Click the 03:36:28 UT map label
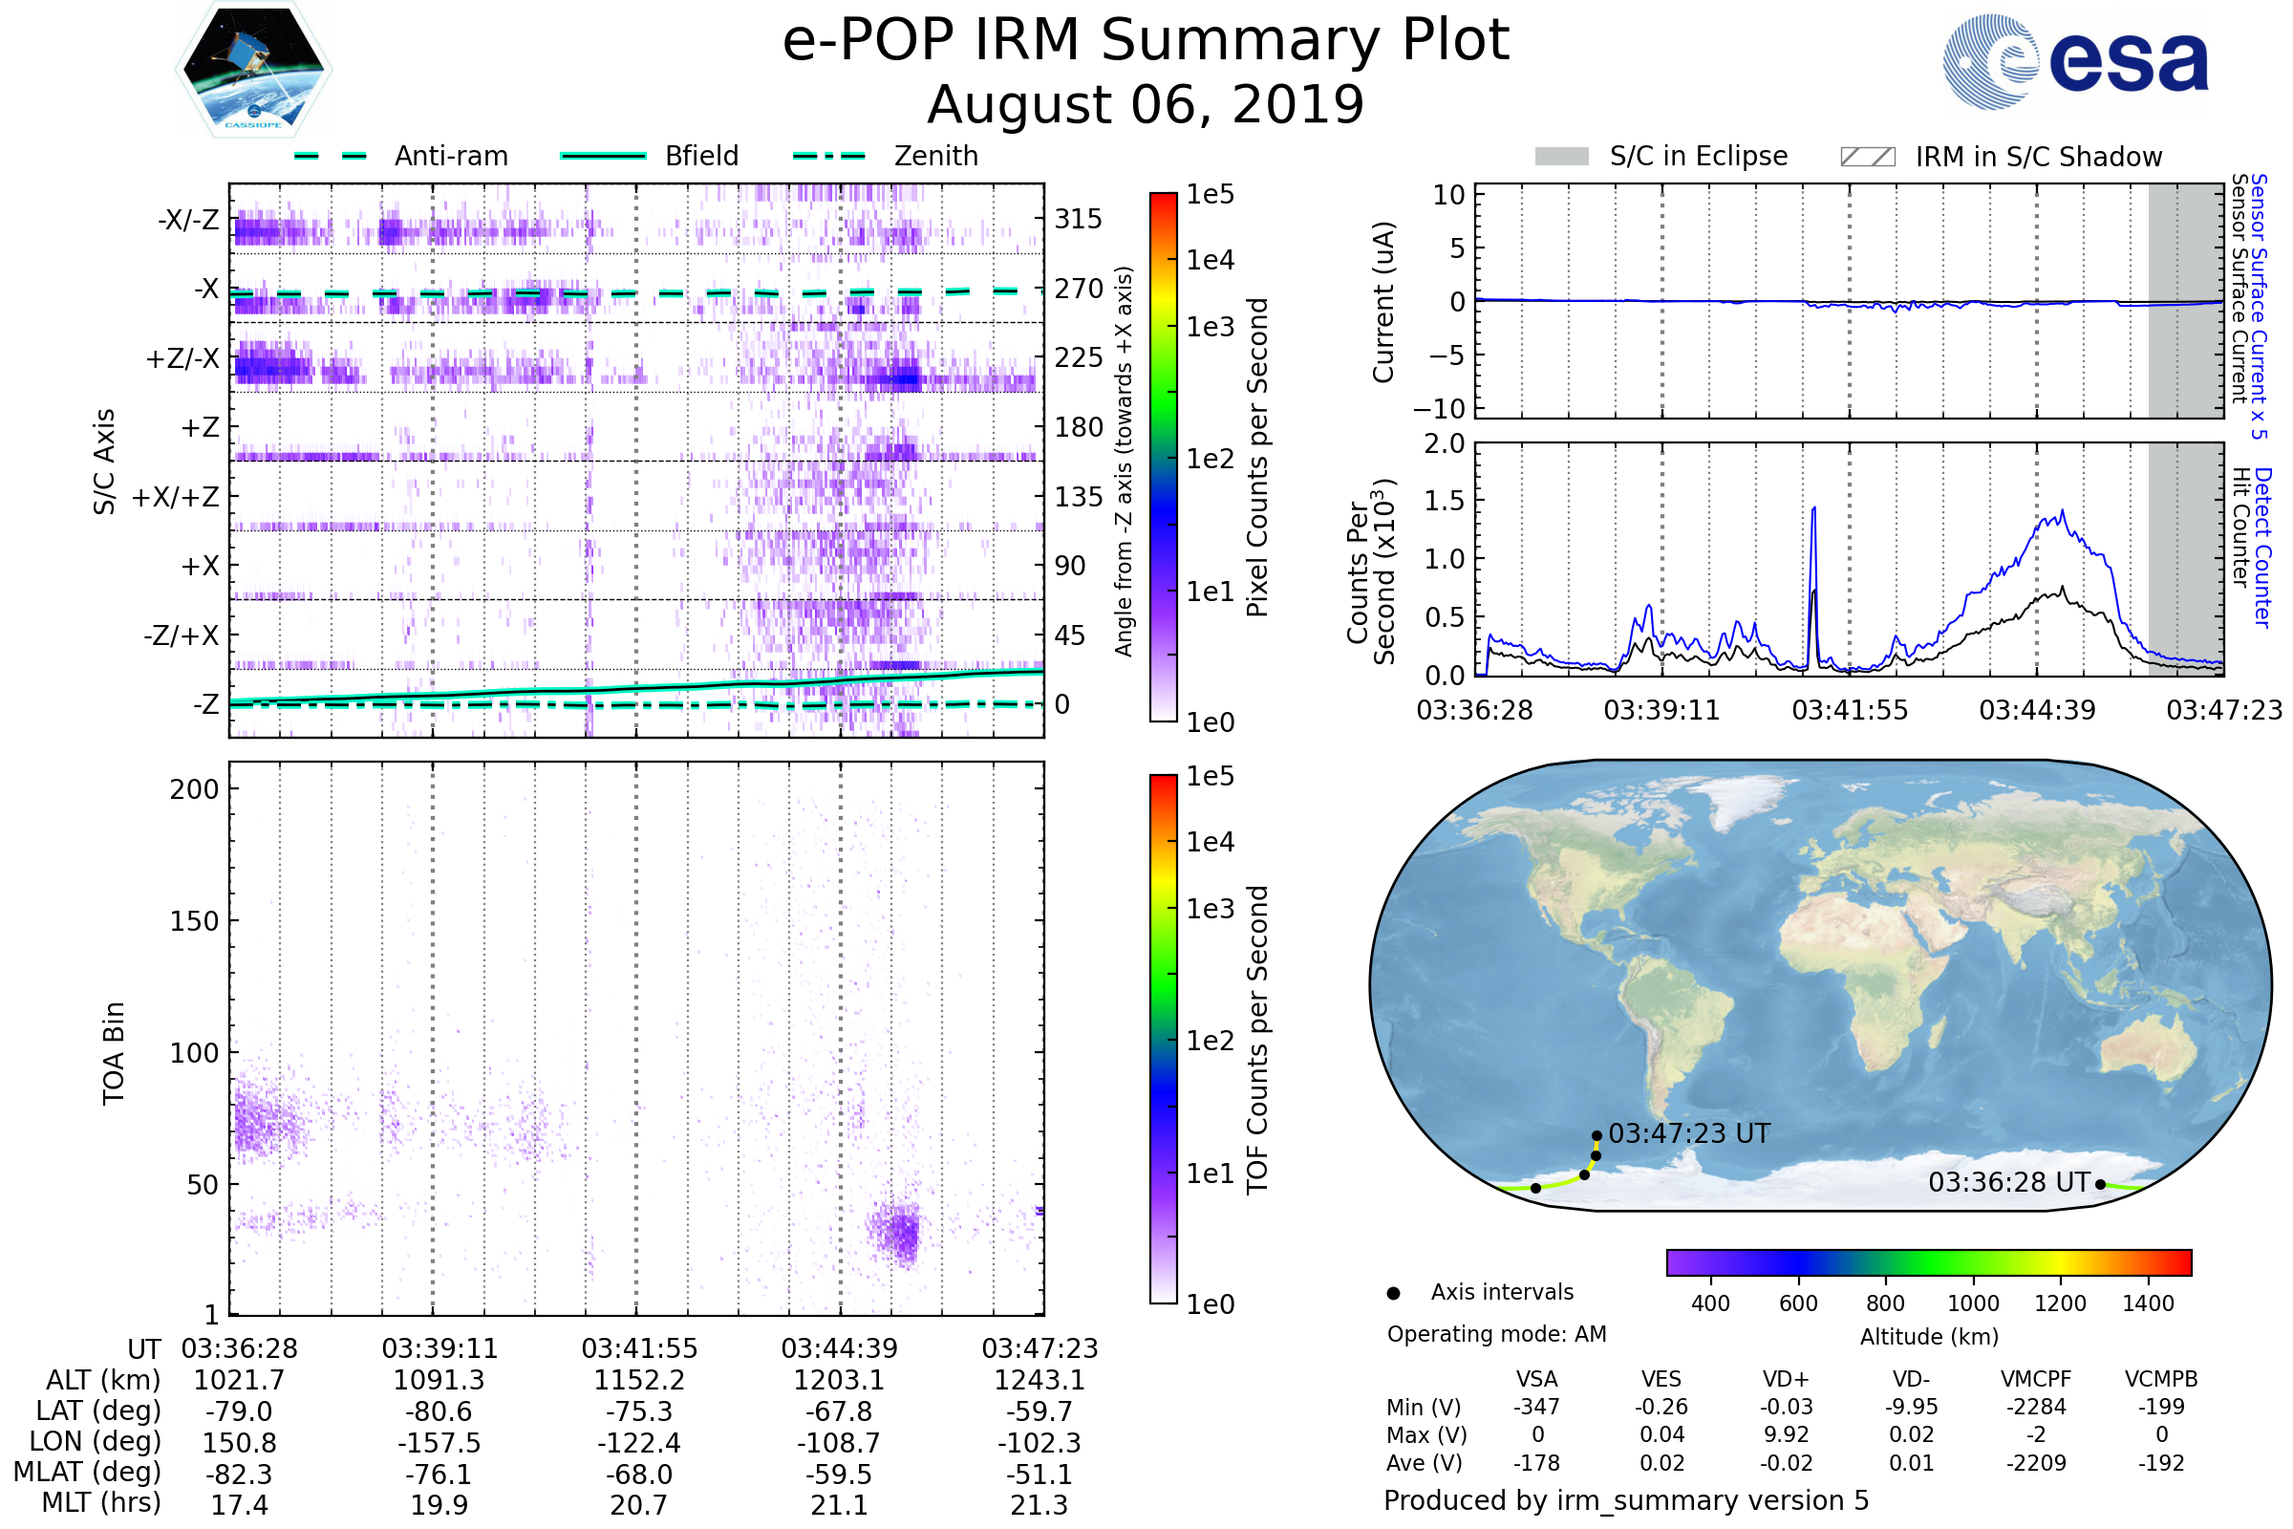Screen dimensions: 2293x1529 point(2008,1183)
